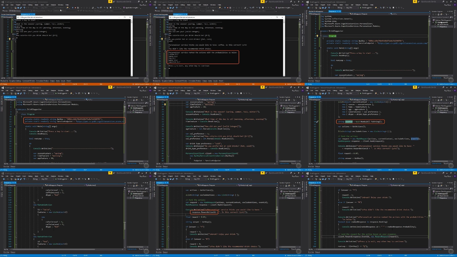Image resolution: width=457 pixels, height=257 pixels.
Task: Click margin lightbulb in season-prompts code screenshot
Action: click(165, 104)
